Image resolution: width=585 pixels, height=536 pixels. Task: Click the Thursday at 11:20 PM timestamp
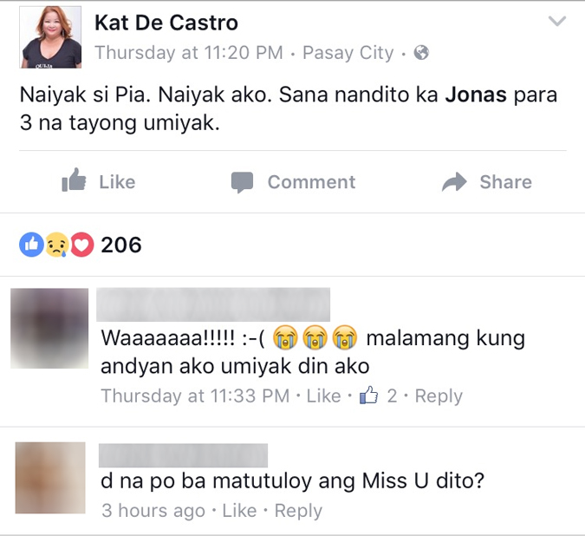189,53
